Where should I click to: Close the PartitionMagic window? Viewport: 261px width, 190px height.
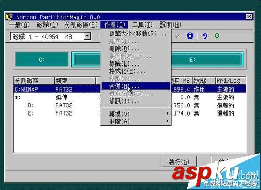pyautogui.click(x=249, y=17)
